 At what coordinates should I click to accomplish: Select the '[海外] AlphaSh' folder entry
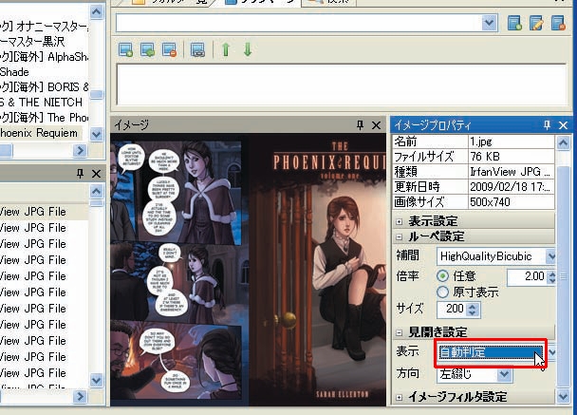coord(45,56)
